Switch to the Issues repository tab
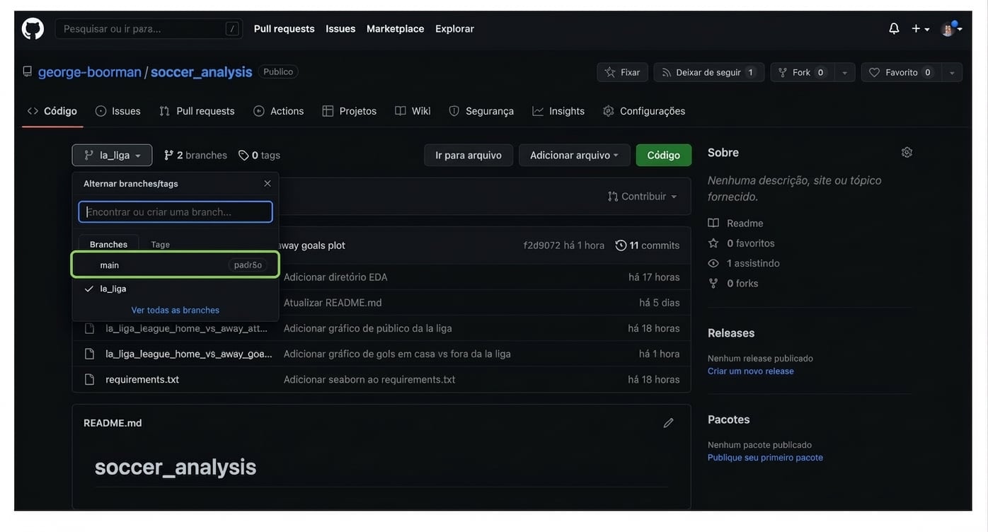The width and height of the screenshot is (988, 532). (118, 111)
